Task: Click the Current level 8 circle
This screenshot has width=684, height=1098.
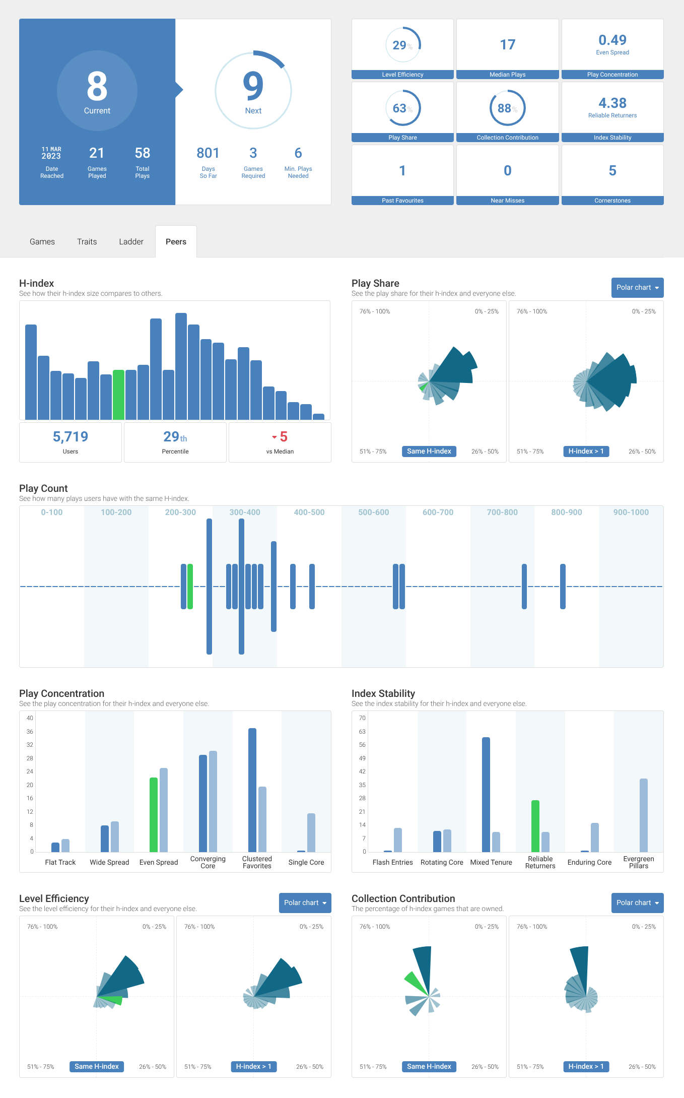Action: click(97, 91)
